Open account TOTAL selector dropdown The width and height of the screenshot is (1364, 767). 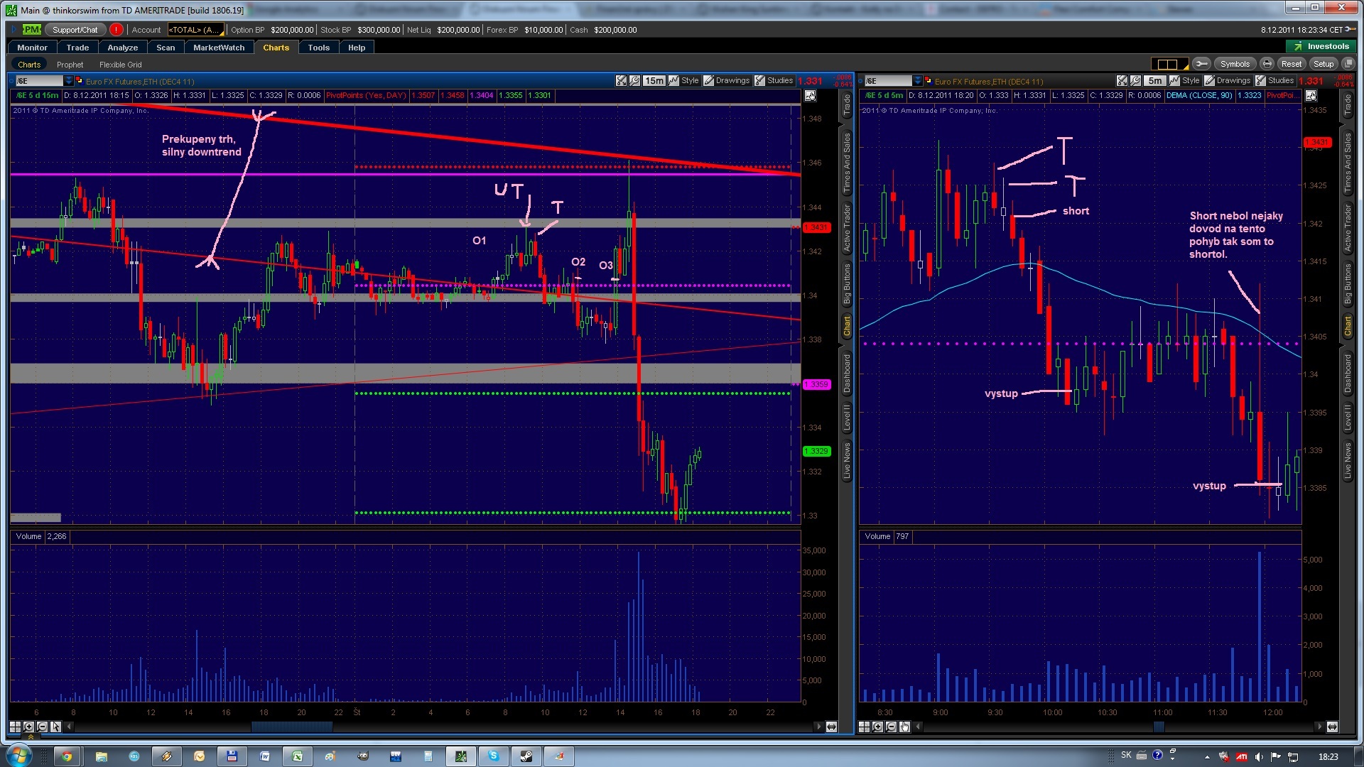(195, 30)
